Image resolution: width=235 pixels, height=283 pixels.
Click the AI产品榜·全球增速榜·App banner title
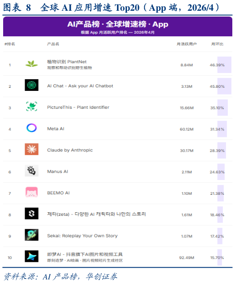[x=117, y=24]
